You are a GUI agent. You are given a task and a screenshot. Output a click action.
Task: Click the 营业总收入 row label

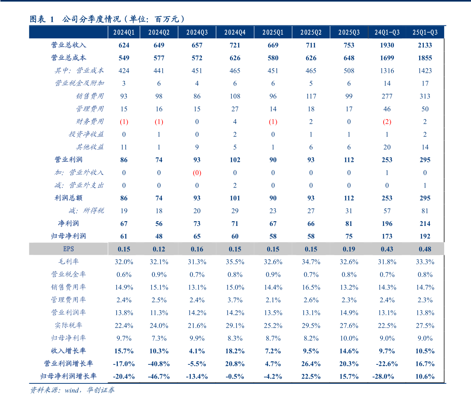coord(68,45)
